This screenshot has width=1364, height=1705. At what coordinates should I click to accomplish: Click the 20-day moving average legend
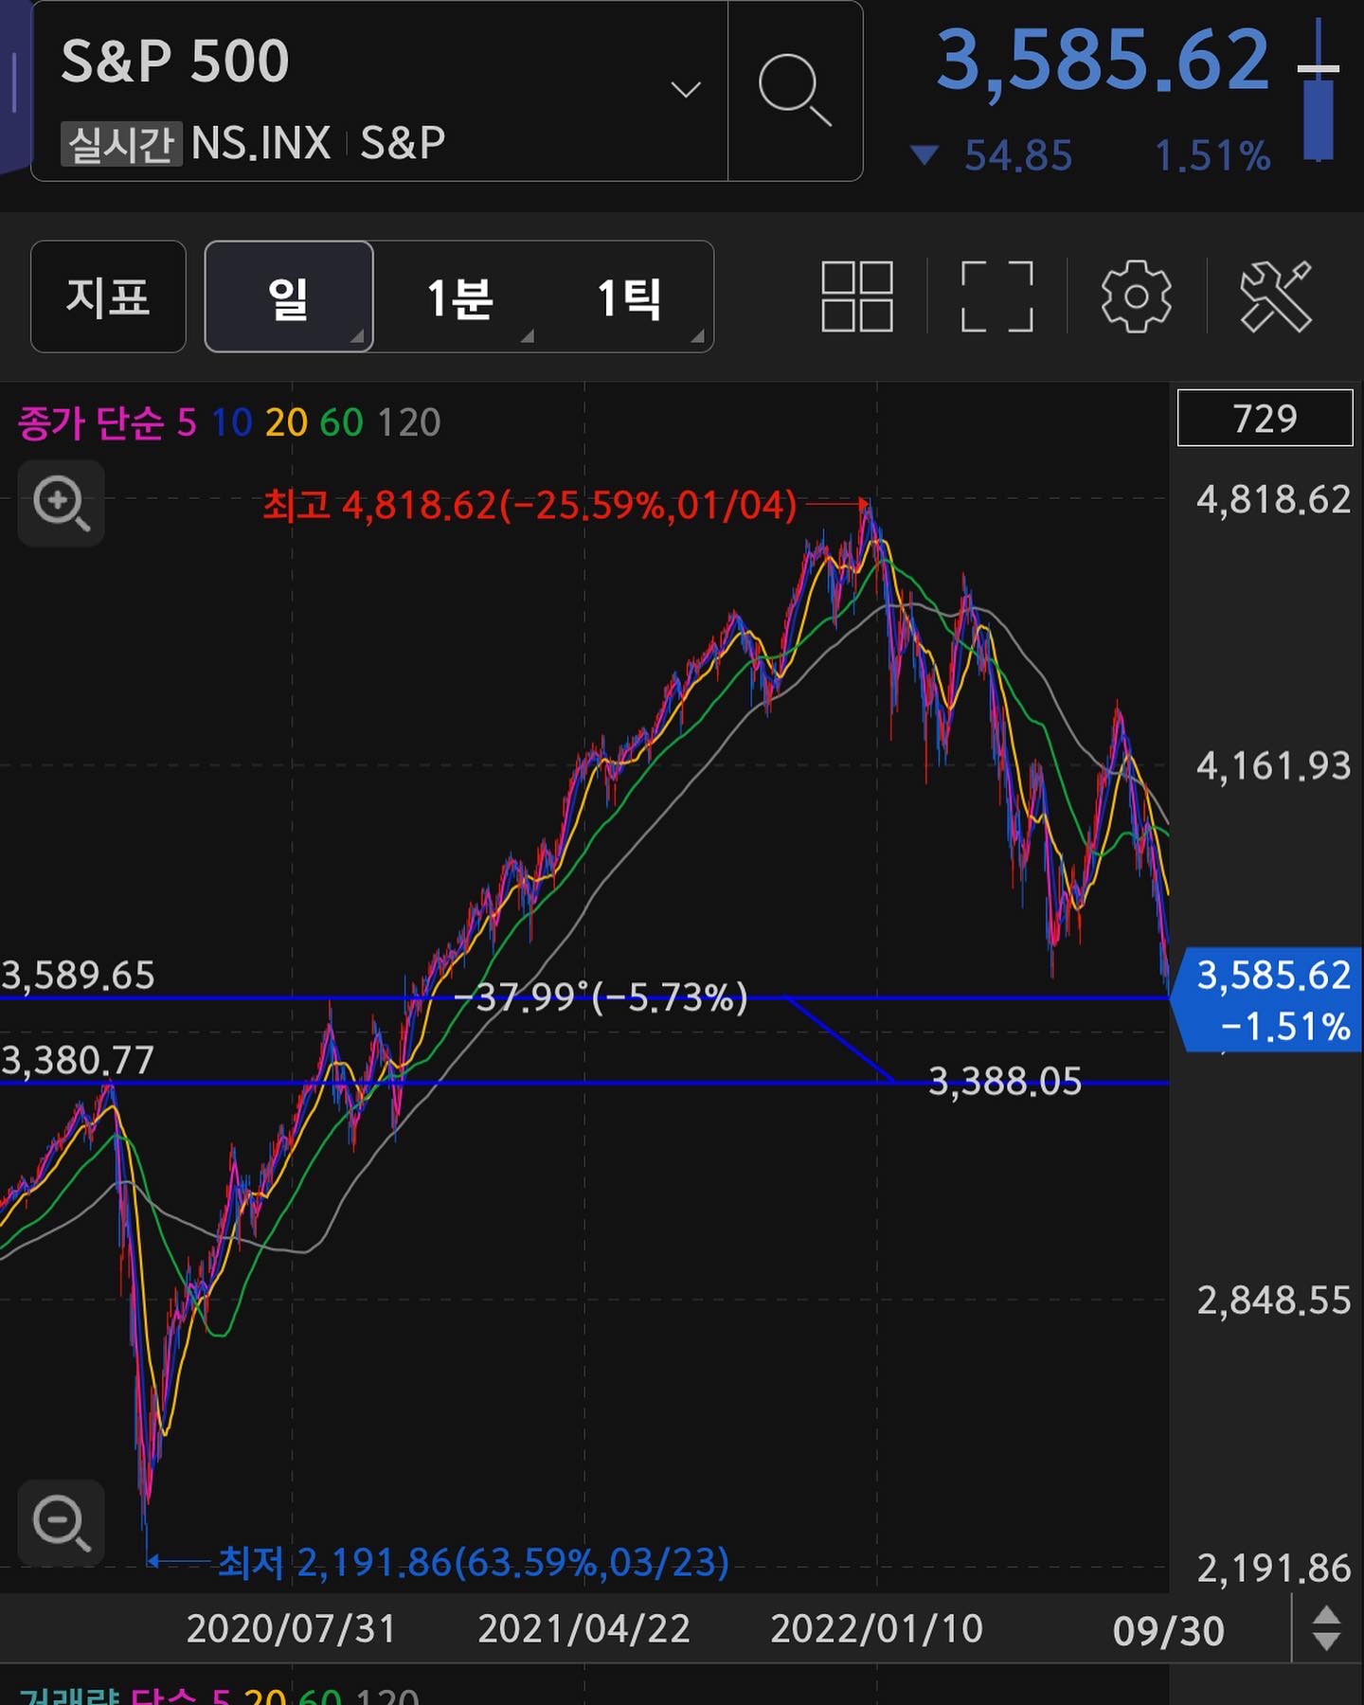tap(286, 422)
